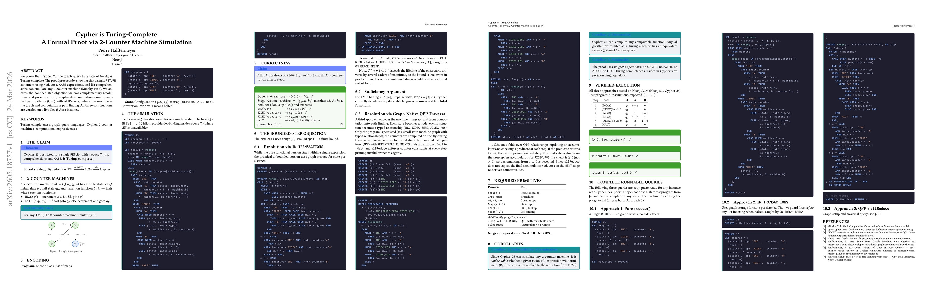Click the "Role" table column header
Screen dimensions: 935x302
[524, 187]
